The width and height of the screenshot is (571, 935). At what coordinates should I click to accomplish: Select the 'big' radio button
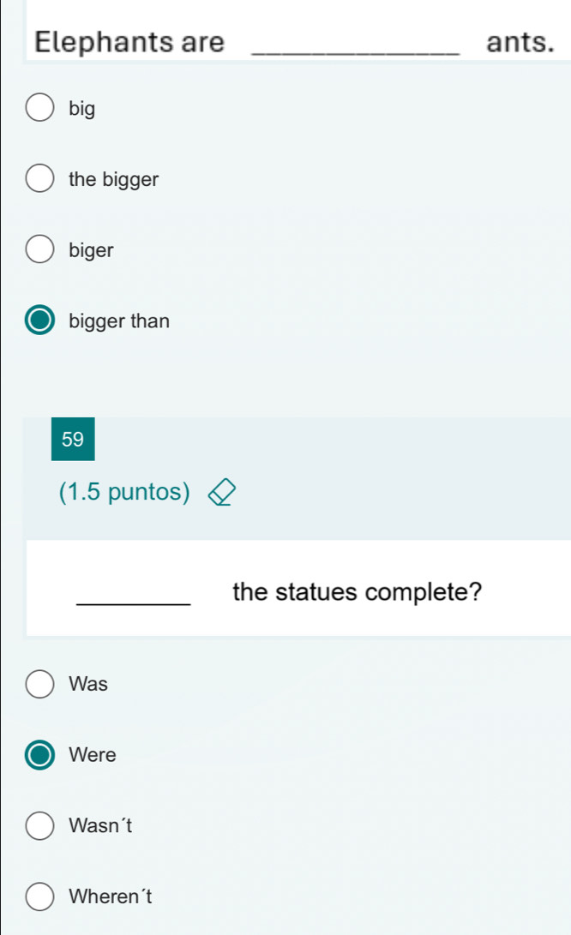tap(40, 107)
